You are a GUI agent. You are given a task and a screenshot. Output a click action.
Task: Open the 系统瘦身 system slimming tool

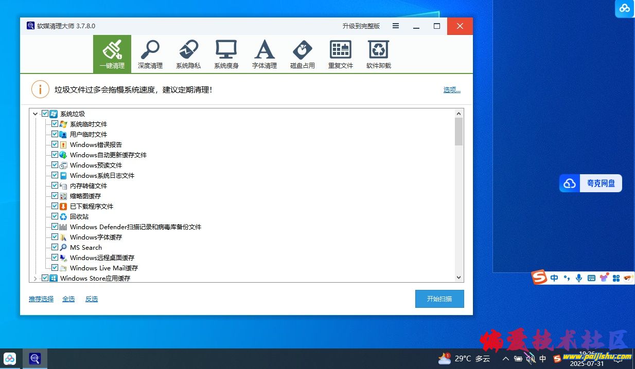pos(226,54)
